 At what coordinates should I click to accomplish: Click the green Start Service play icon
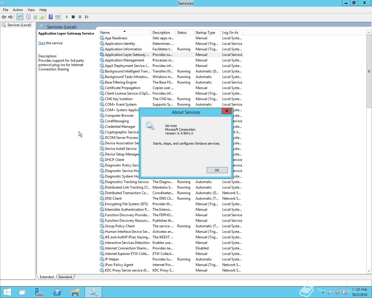click(67, 17)
